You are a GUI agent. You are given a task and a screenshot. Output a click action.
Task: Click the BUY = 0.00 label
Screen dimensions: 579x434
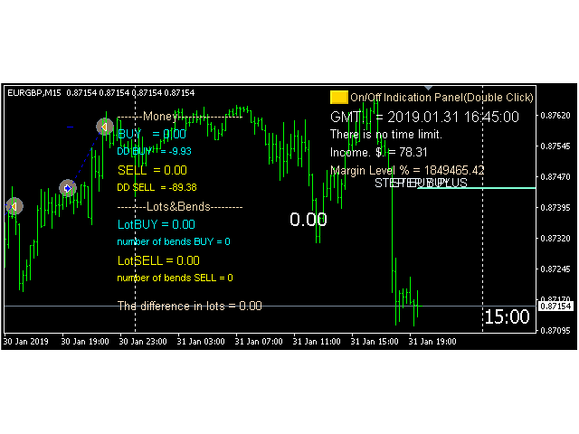(x=152, y=134)
